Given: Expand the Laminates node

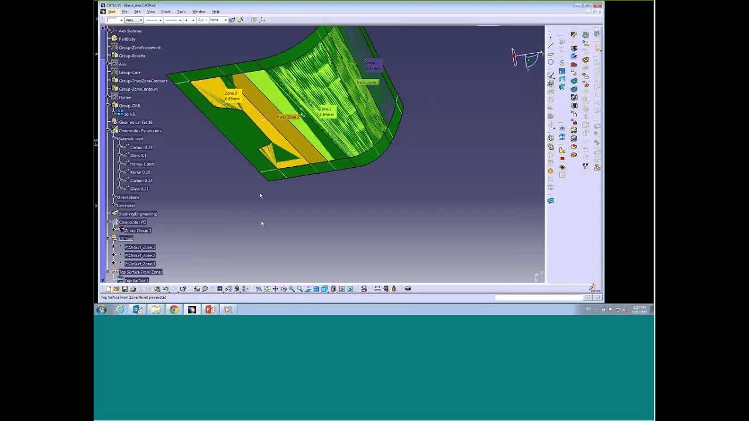Looking at the screenshot, I should click(114, 205).
